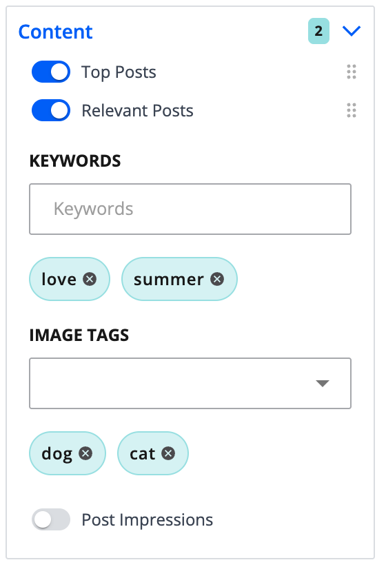Click the drag handle beside Relevant Posts
This screenshot has height=569, width=386.
pos(352,110)
